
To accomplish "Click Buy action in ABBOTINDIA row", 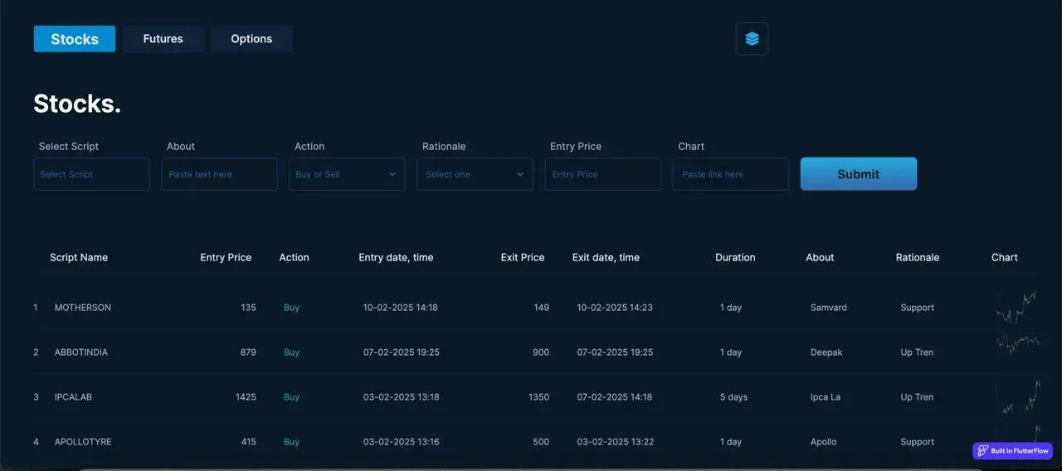I will (x=291, y=352).
